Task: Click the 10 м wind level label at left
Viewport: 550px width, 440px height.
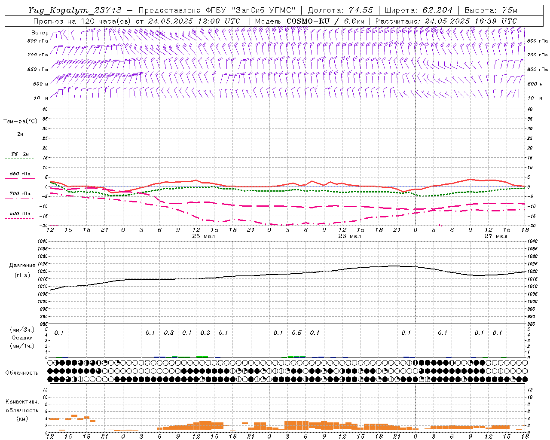Action: coord(41,98)
